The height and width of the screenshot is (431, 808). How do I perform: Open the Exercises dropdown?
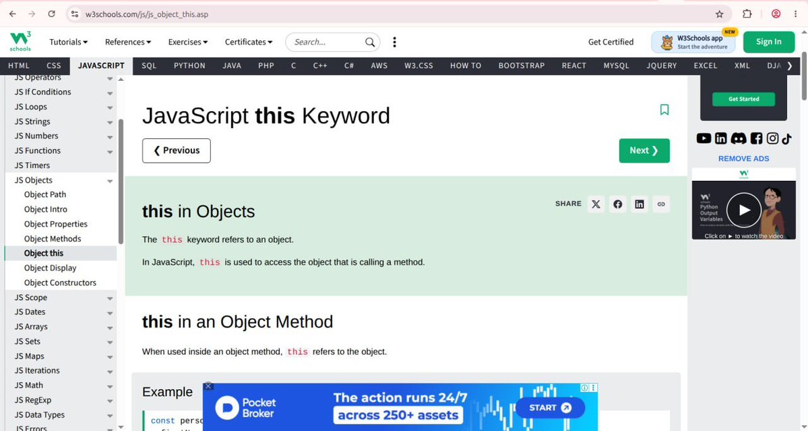click(187, 42)
